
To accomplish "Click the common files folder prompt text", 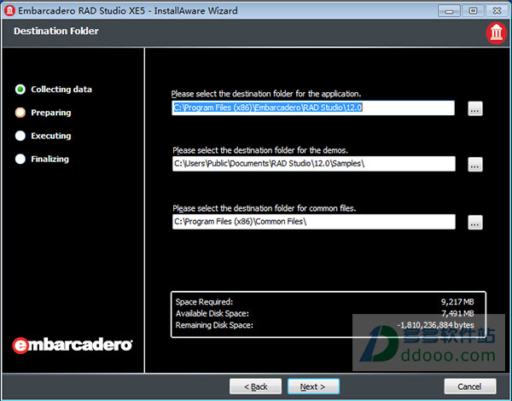I will pos(265,209).
